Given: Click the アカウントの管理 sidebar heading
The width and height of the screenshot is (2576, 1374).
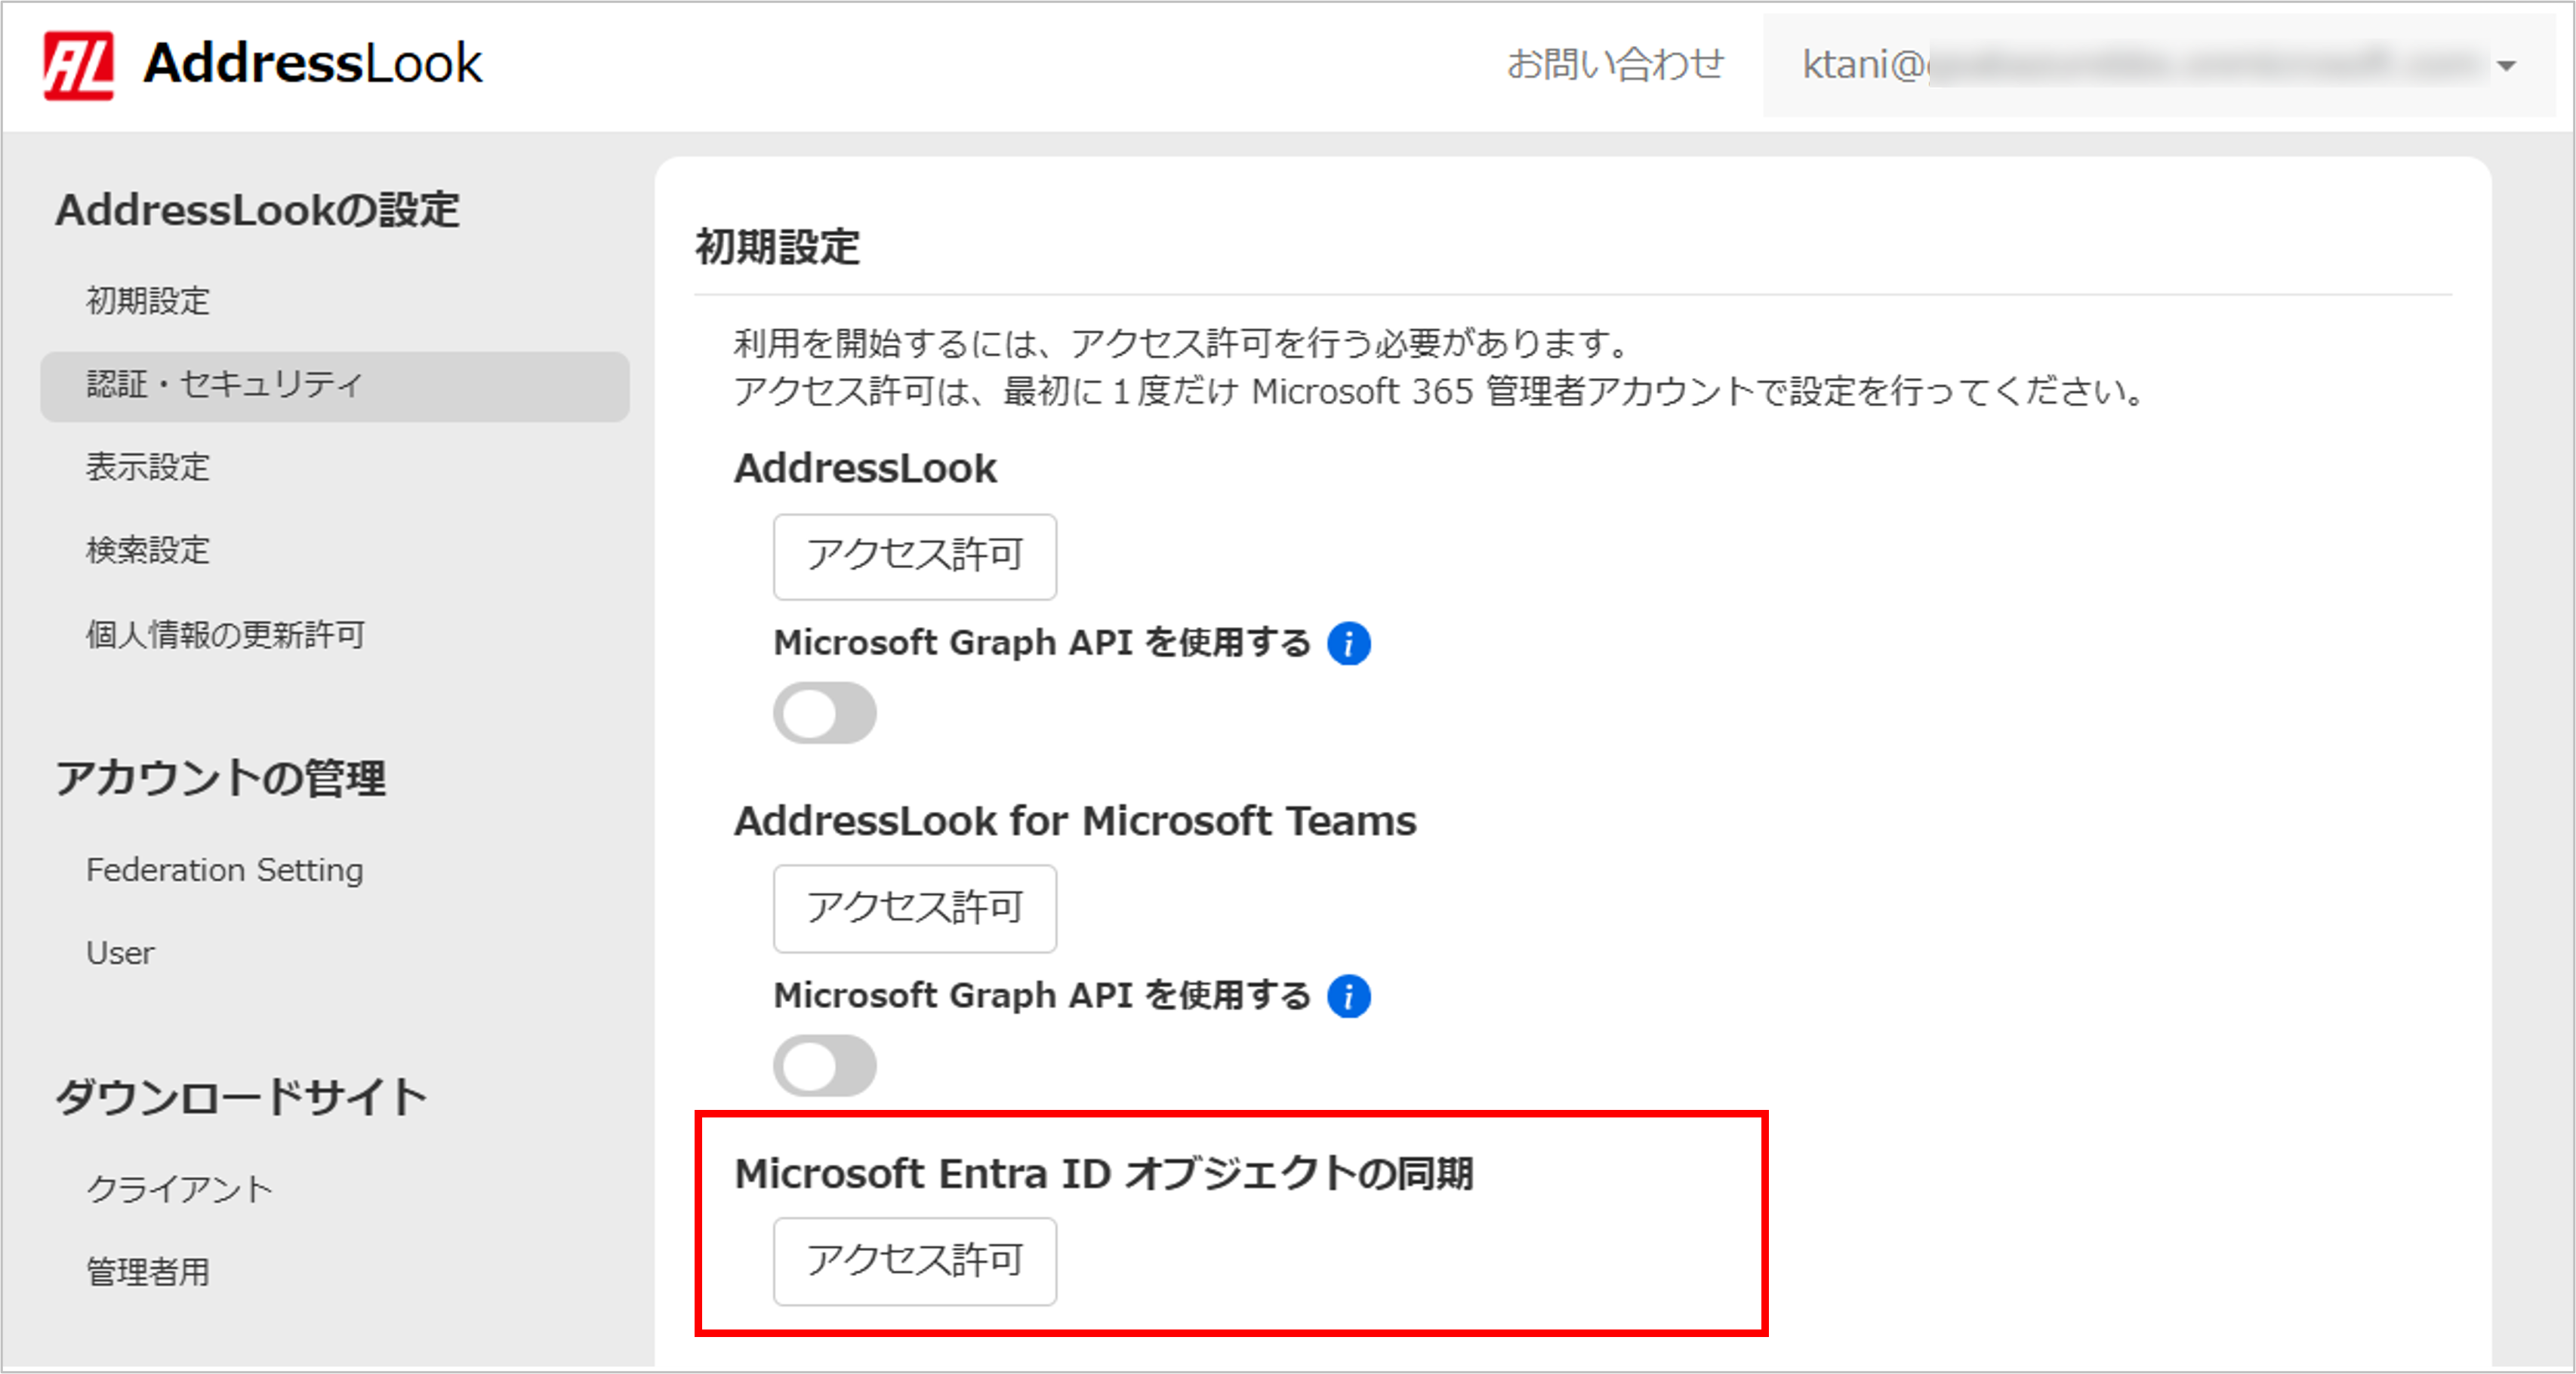Looking at the screenshot, I should pyautogui.click(x=221, y=779).
